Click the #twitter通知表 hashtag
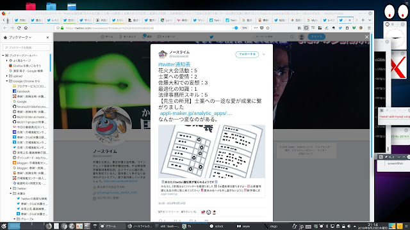This screenshot has width=410, height=230. tap(174, 64)
